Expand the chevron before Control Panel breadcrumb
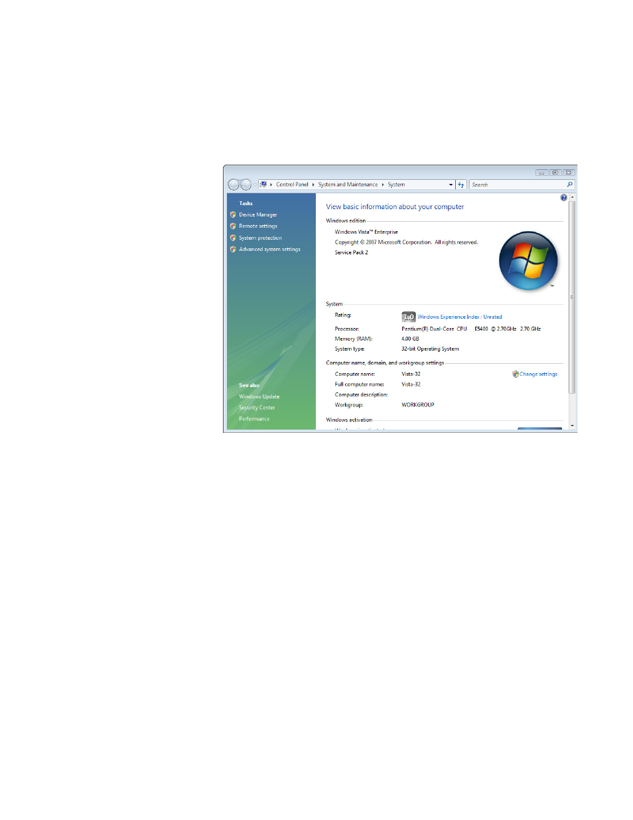633x820 pixels. pyautogui.click(x=271, y=185)
